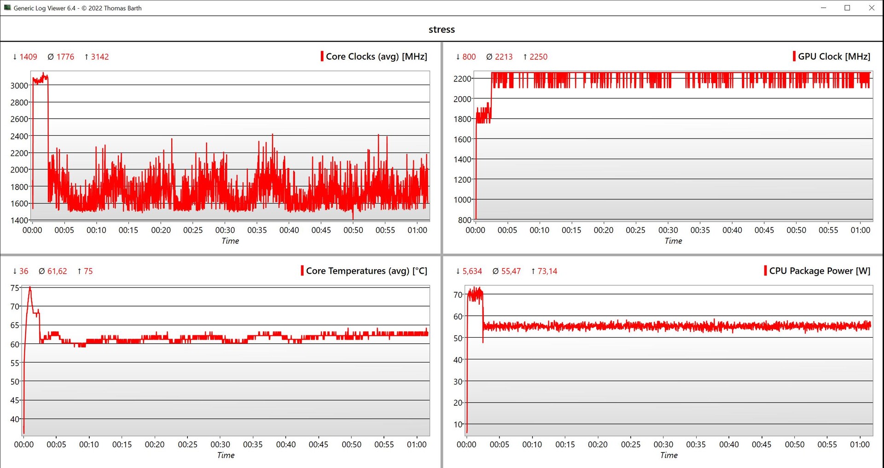Click the minimum arrow beside 1409
Image resolution: width=884 pixels, height=468 pixels.
click(15, 57)
